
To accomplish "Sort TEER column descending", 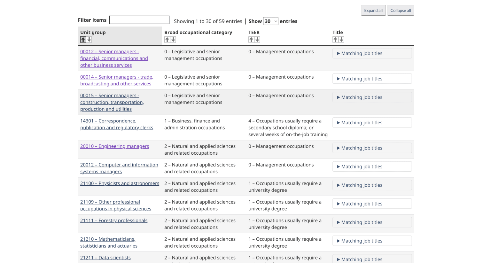I will click(x=258, y=40).
